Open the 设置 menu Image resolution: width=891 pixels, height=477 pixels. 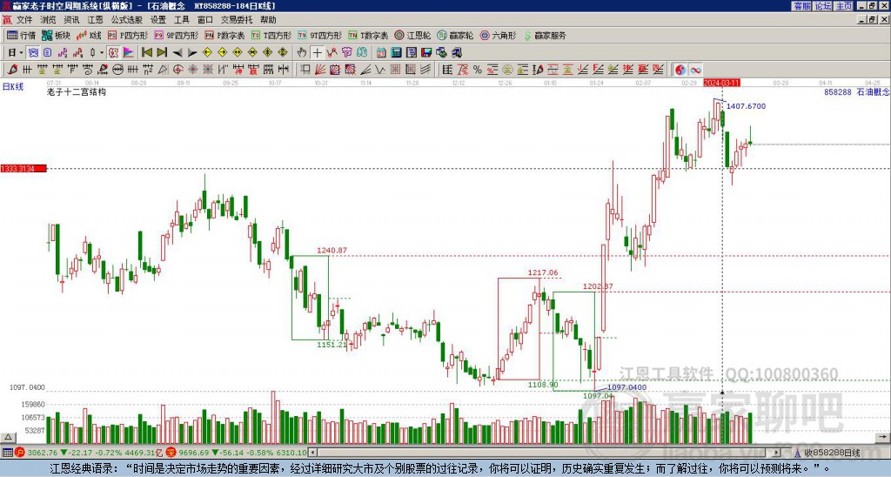pyautogui.click(x=158, y=20)
